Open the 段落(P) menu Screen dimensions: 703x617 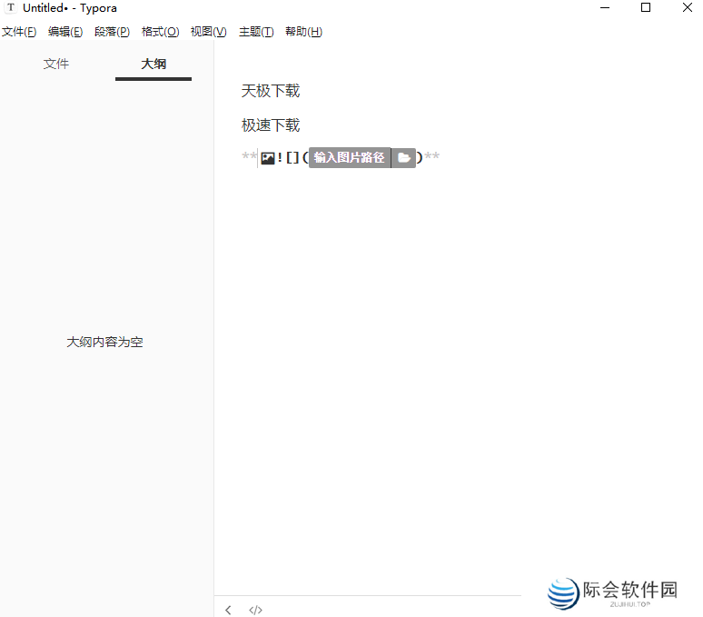112,32
